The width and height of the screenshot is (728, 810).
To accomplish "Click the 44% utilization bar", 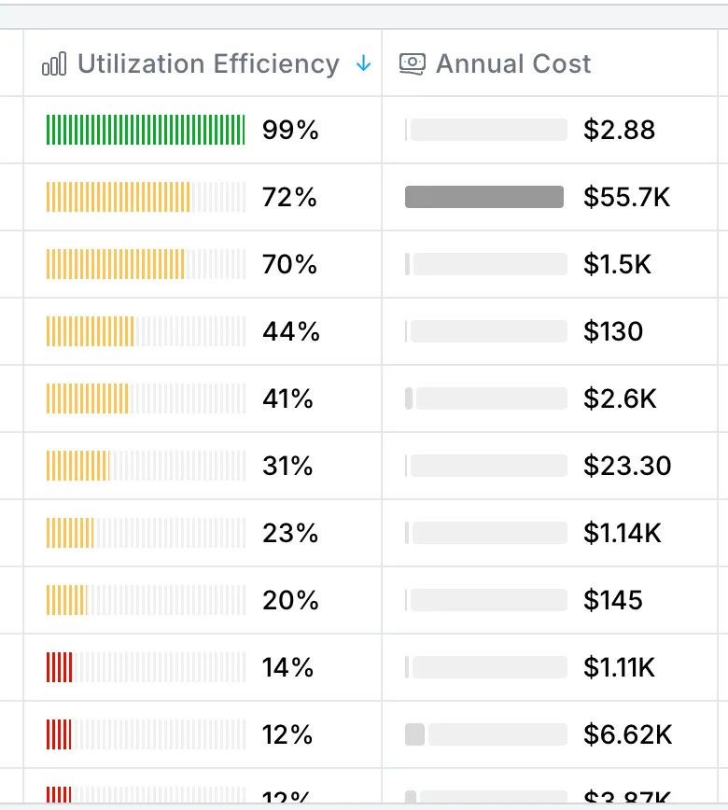I will pos(146,332).
